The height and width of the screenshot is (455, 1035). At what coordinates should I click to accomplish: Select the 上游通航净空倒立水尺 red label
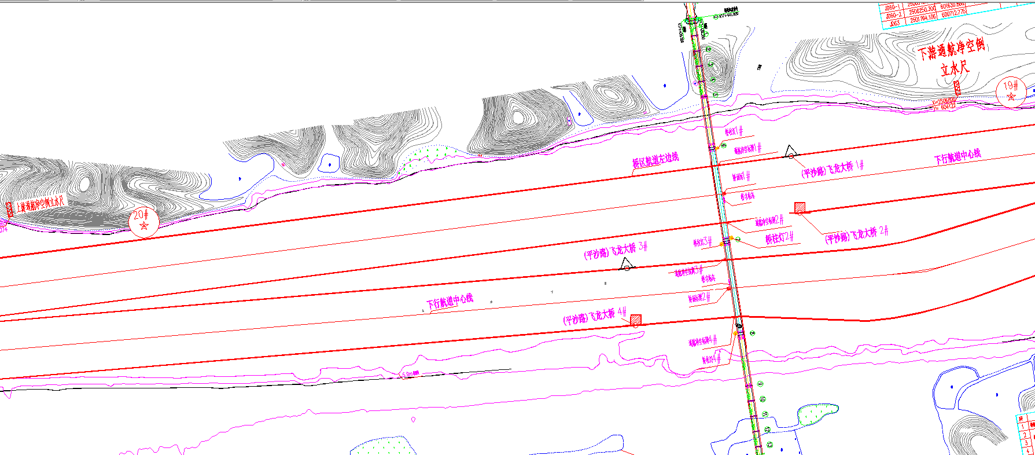click(x=40, y=204)
